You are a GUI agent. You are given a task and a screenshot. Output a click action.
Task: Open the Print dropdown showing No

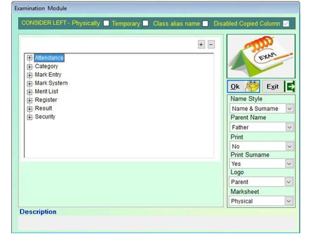coord(290,146)
